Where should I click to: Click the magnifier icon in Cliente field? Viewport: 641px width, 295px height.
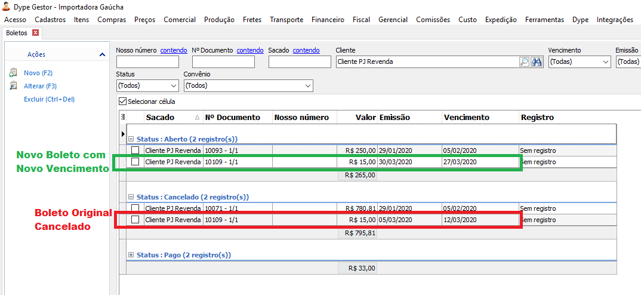(x=523, y=62)
